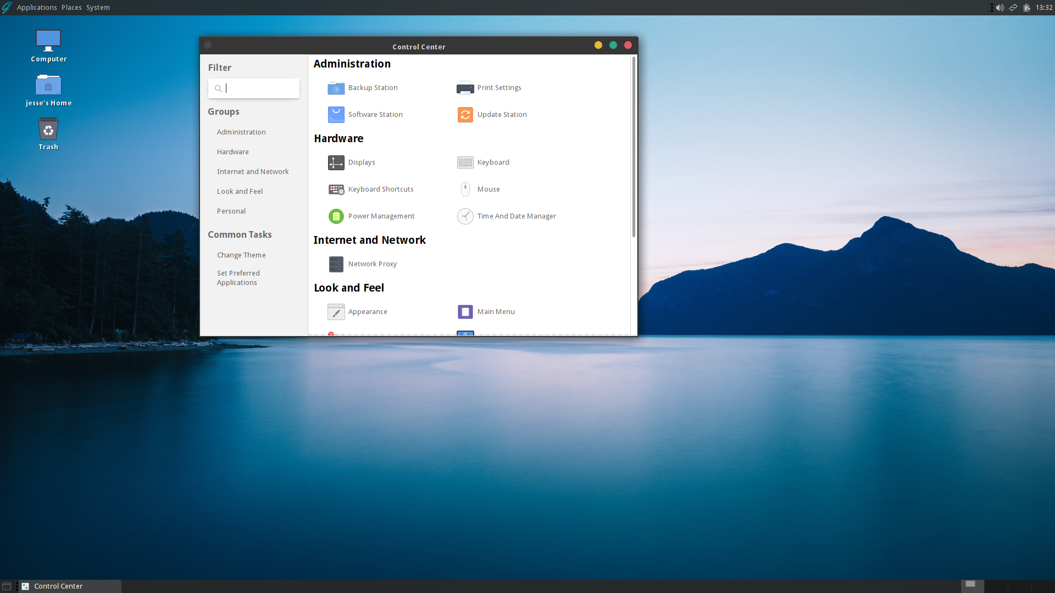Open Main Menu purple icon
1055x593 pixels.
point(465,312)
